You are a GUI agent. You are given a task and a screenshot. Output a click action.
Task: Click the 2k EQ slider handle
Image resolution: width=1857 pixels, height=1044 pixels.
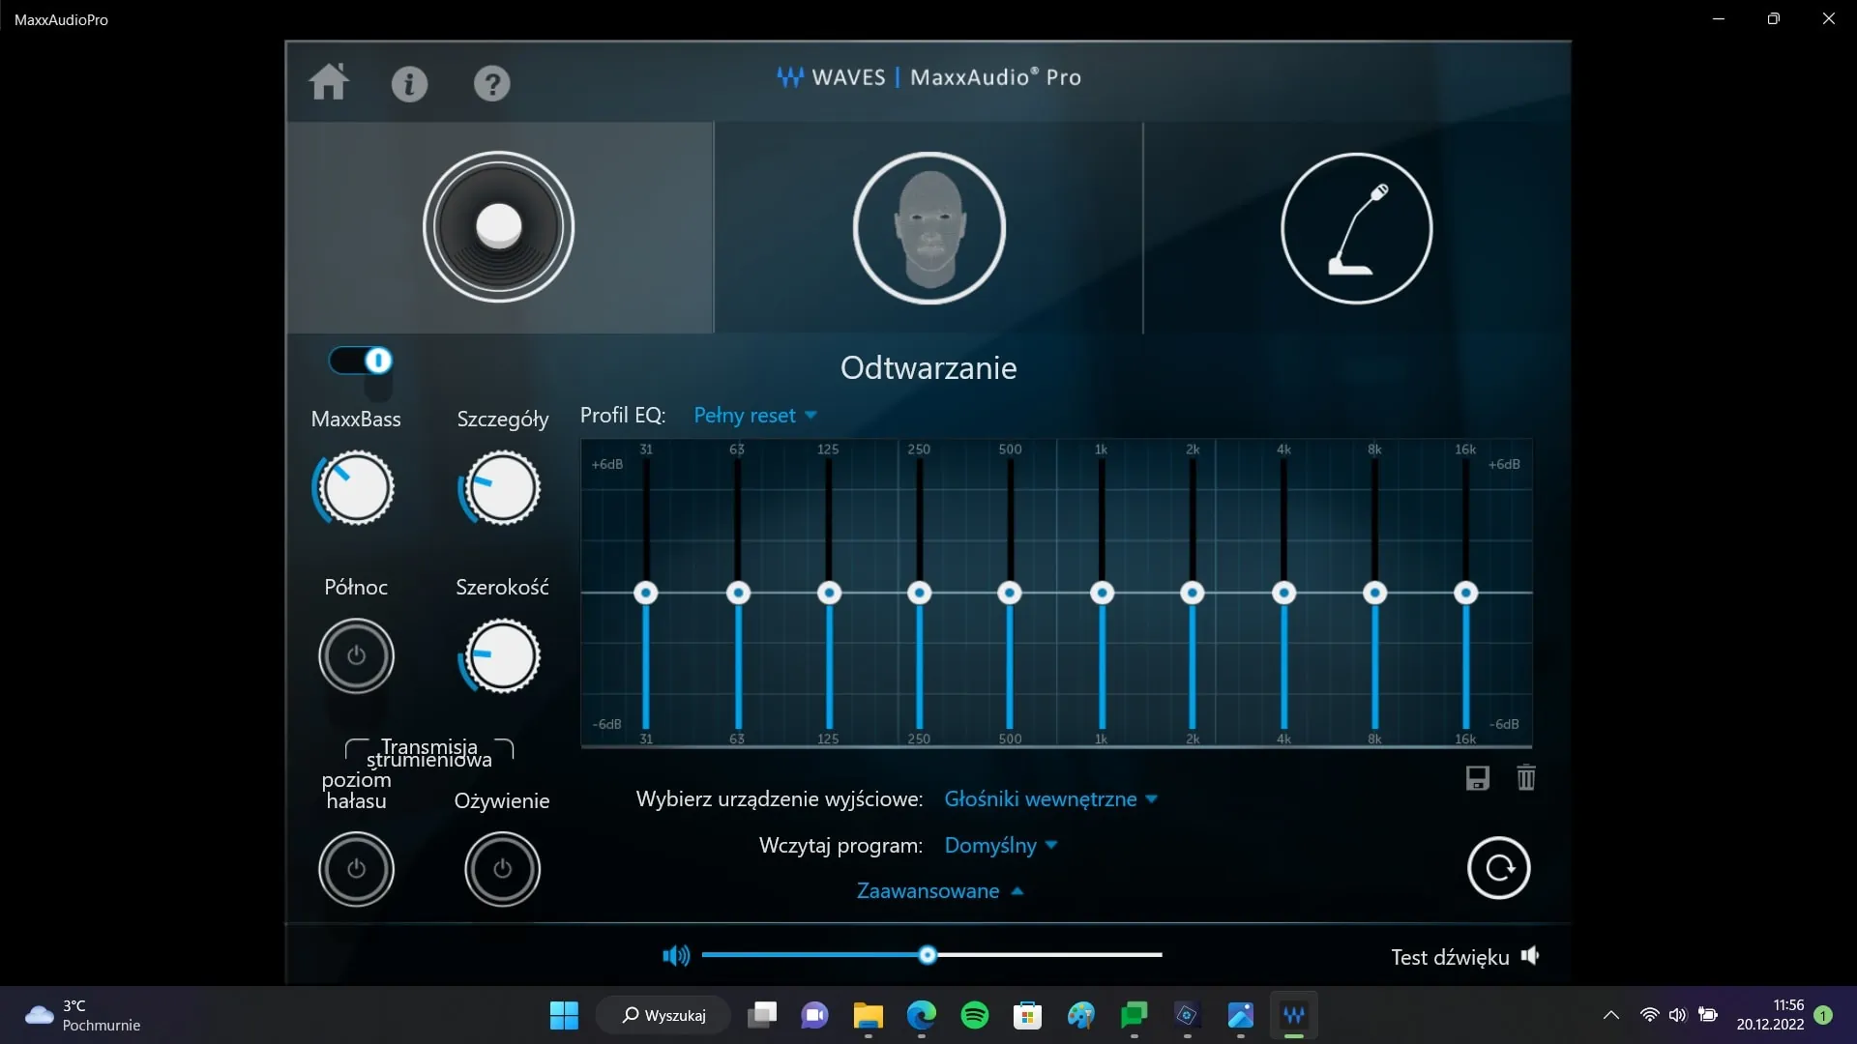(1193, 593)
